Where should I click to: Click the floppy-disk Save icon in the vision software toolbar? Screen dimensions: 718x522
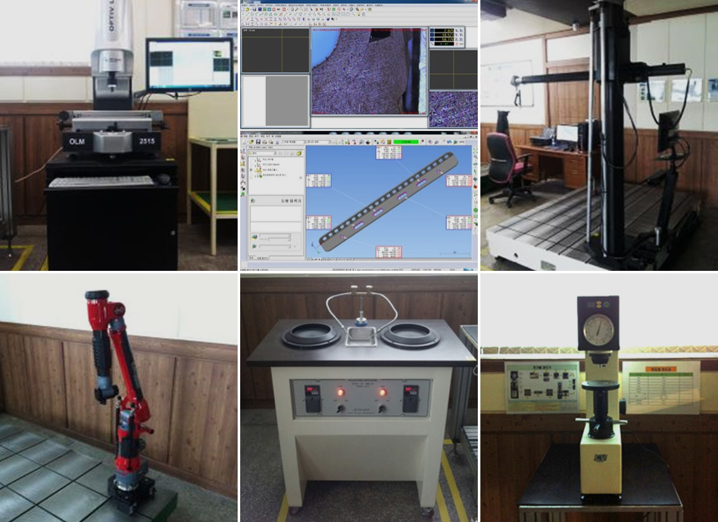coord(254,10)
